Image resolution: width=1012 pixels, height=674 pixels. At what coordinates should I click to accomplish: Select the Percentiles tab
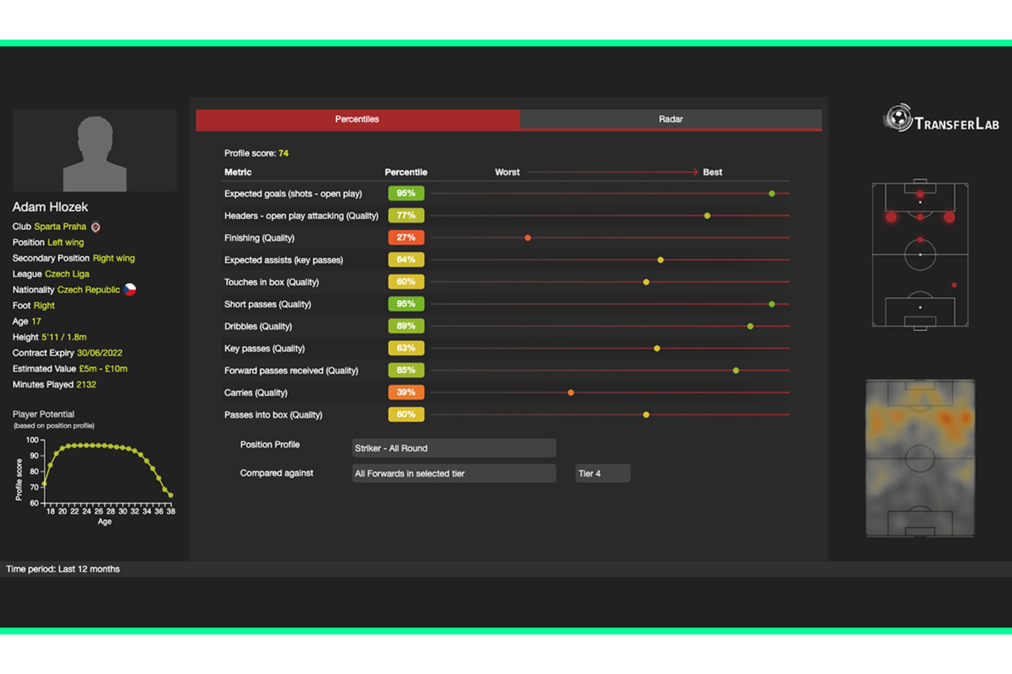(357, 120)
